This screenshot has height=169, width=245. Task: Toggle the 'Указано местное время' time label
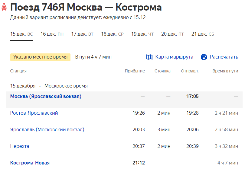point(40,57)
